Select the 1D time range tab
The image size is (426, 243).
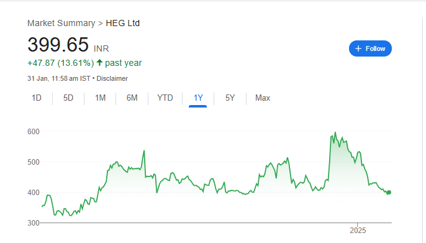37,98
